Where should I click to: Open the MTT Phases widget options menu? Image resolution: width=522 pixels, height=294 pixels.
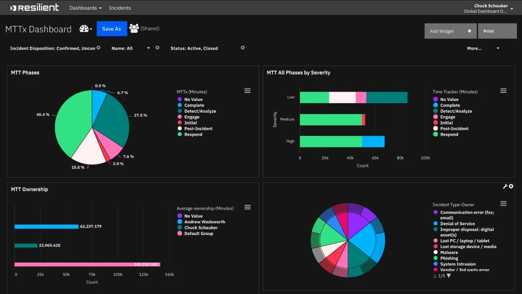click(x=247, y=90)
